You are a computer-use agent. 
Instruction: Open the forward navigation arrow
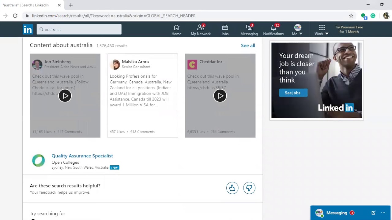[6, 16]
